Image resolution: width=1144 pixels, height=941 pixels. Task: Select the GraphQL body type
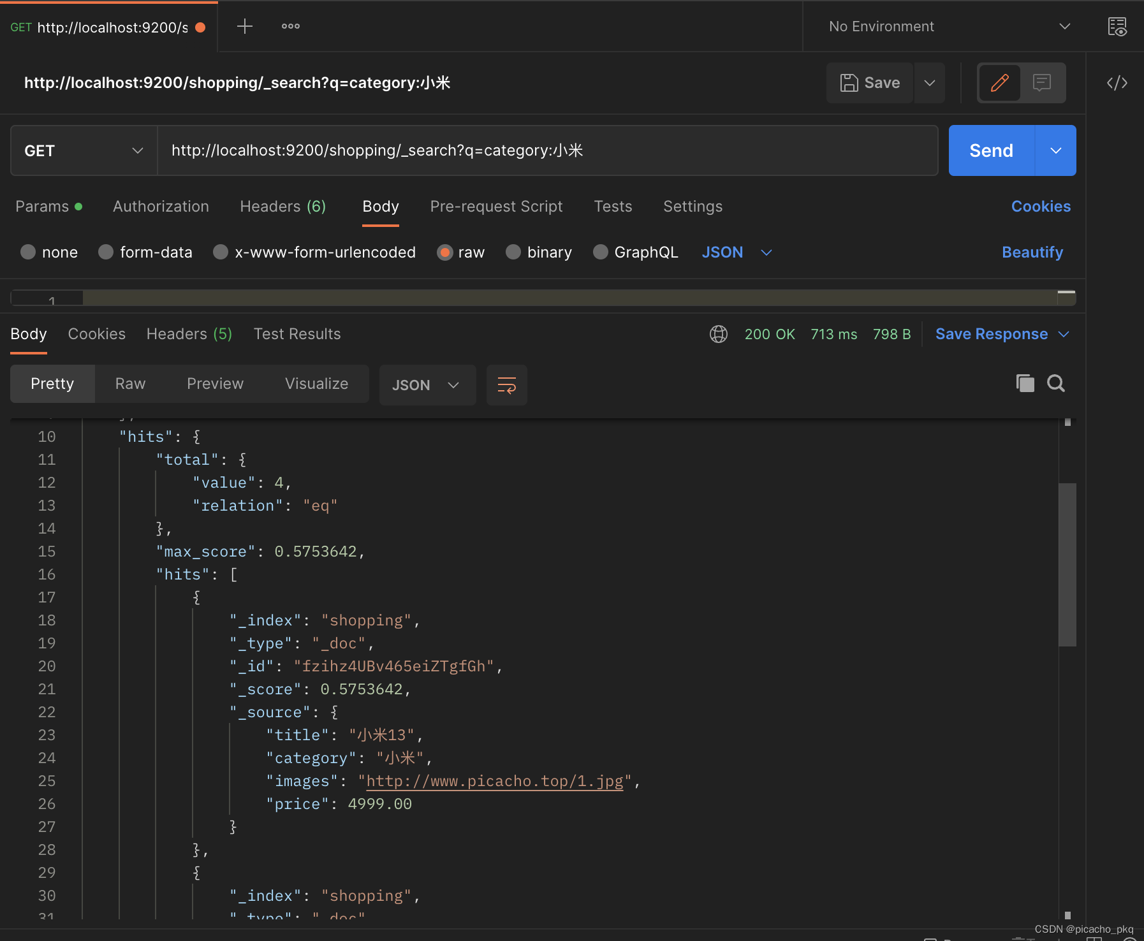click(600, 252)
